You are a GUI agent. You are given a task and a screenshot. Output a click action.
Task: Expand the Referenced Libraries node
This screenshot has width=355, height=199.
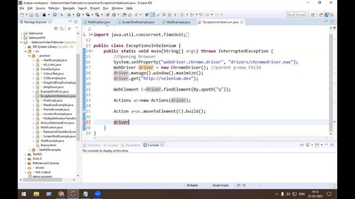pyautogui.click(x=26, y=163)
